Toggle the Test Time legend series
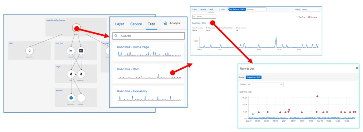363x132 pixels. 301,17
